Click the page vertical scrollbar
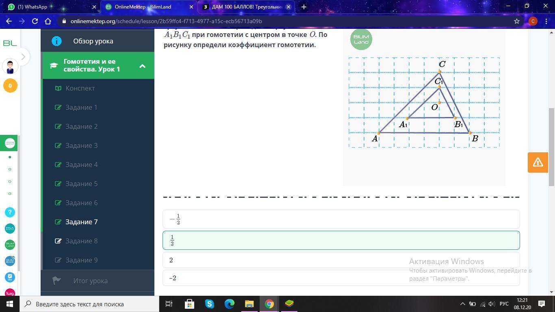 (551, 147)
